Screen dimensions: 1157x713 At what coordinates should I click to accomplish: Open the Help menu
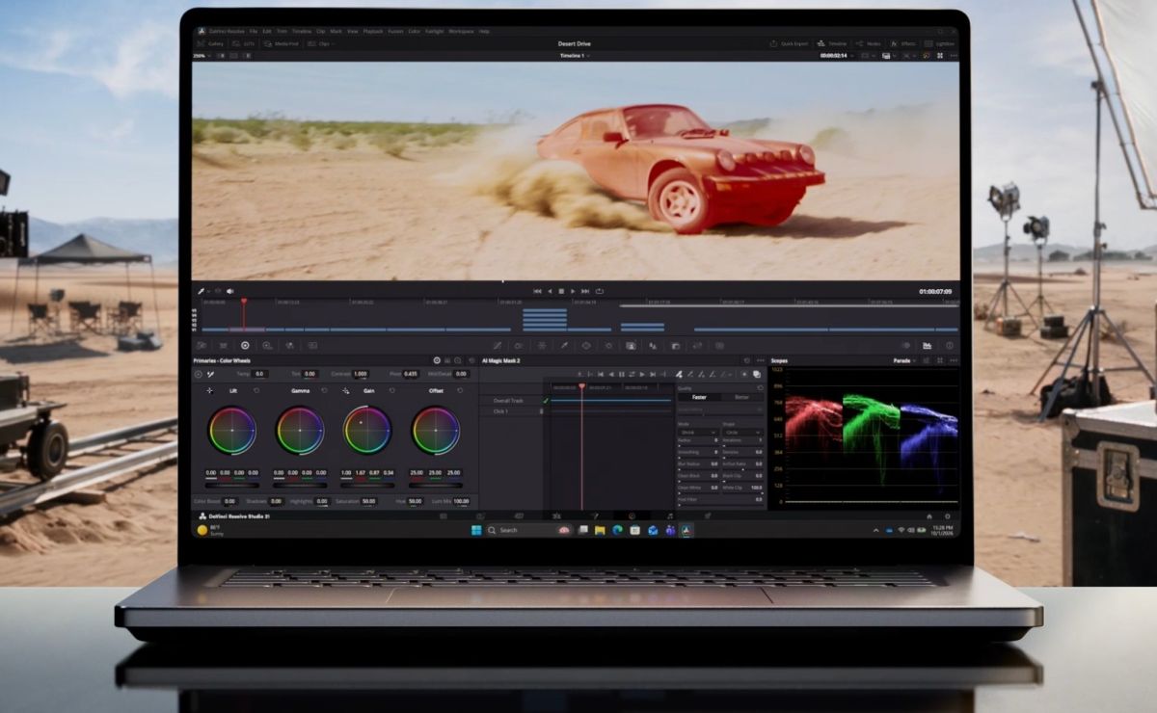[484, 31]
